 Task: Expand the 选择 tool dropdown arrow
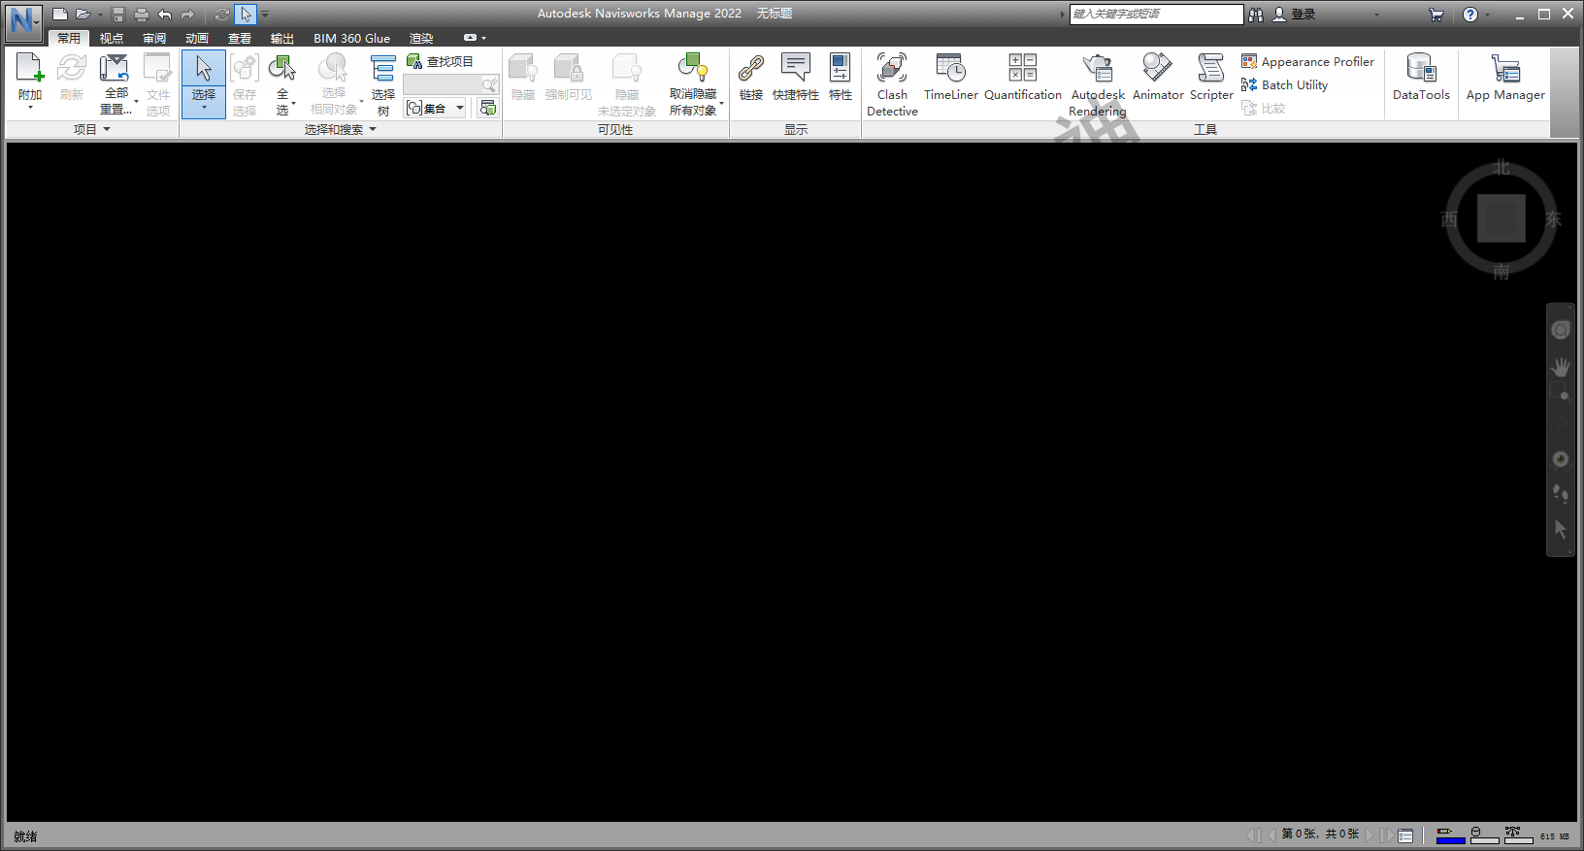pos(204,110)
